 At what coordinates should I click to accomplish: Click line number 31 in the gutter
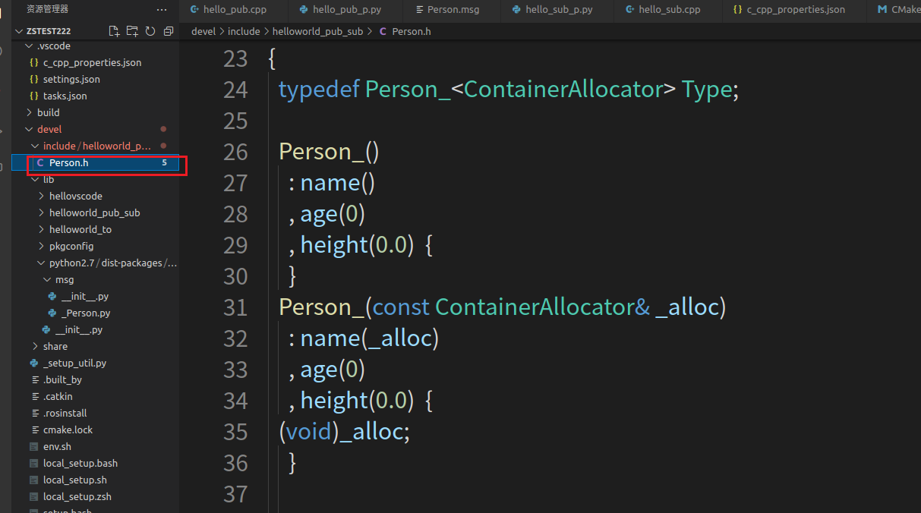click(236, 307)
